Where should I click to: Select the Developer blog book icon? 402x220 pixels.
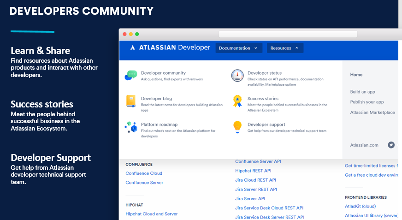click(131, 101)
